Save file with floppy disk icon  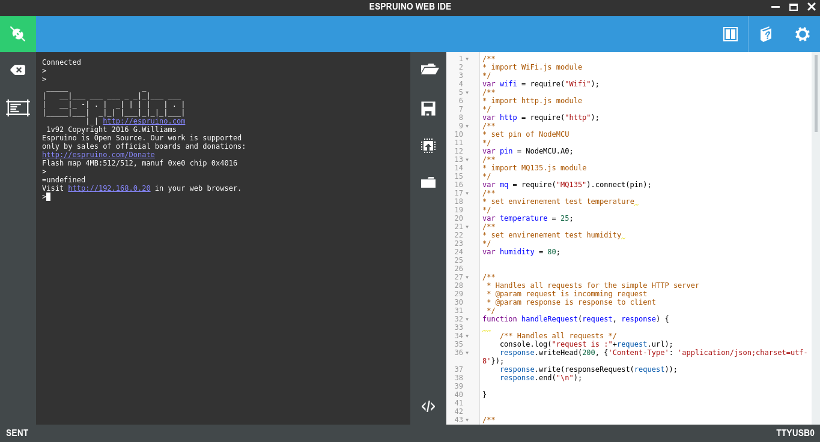(x=428, y=109)
